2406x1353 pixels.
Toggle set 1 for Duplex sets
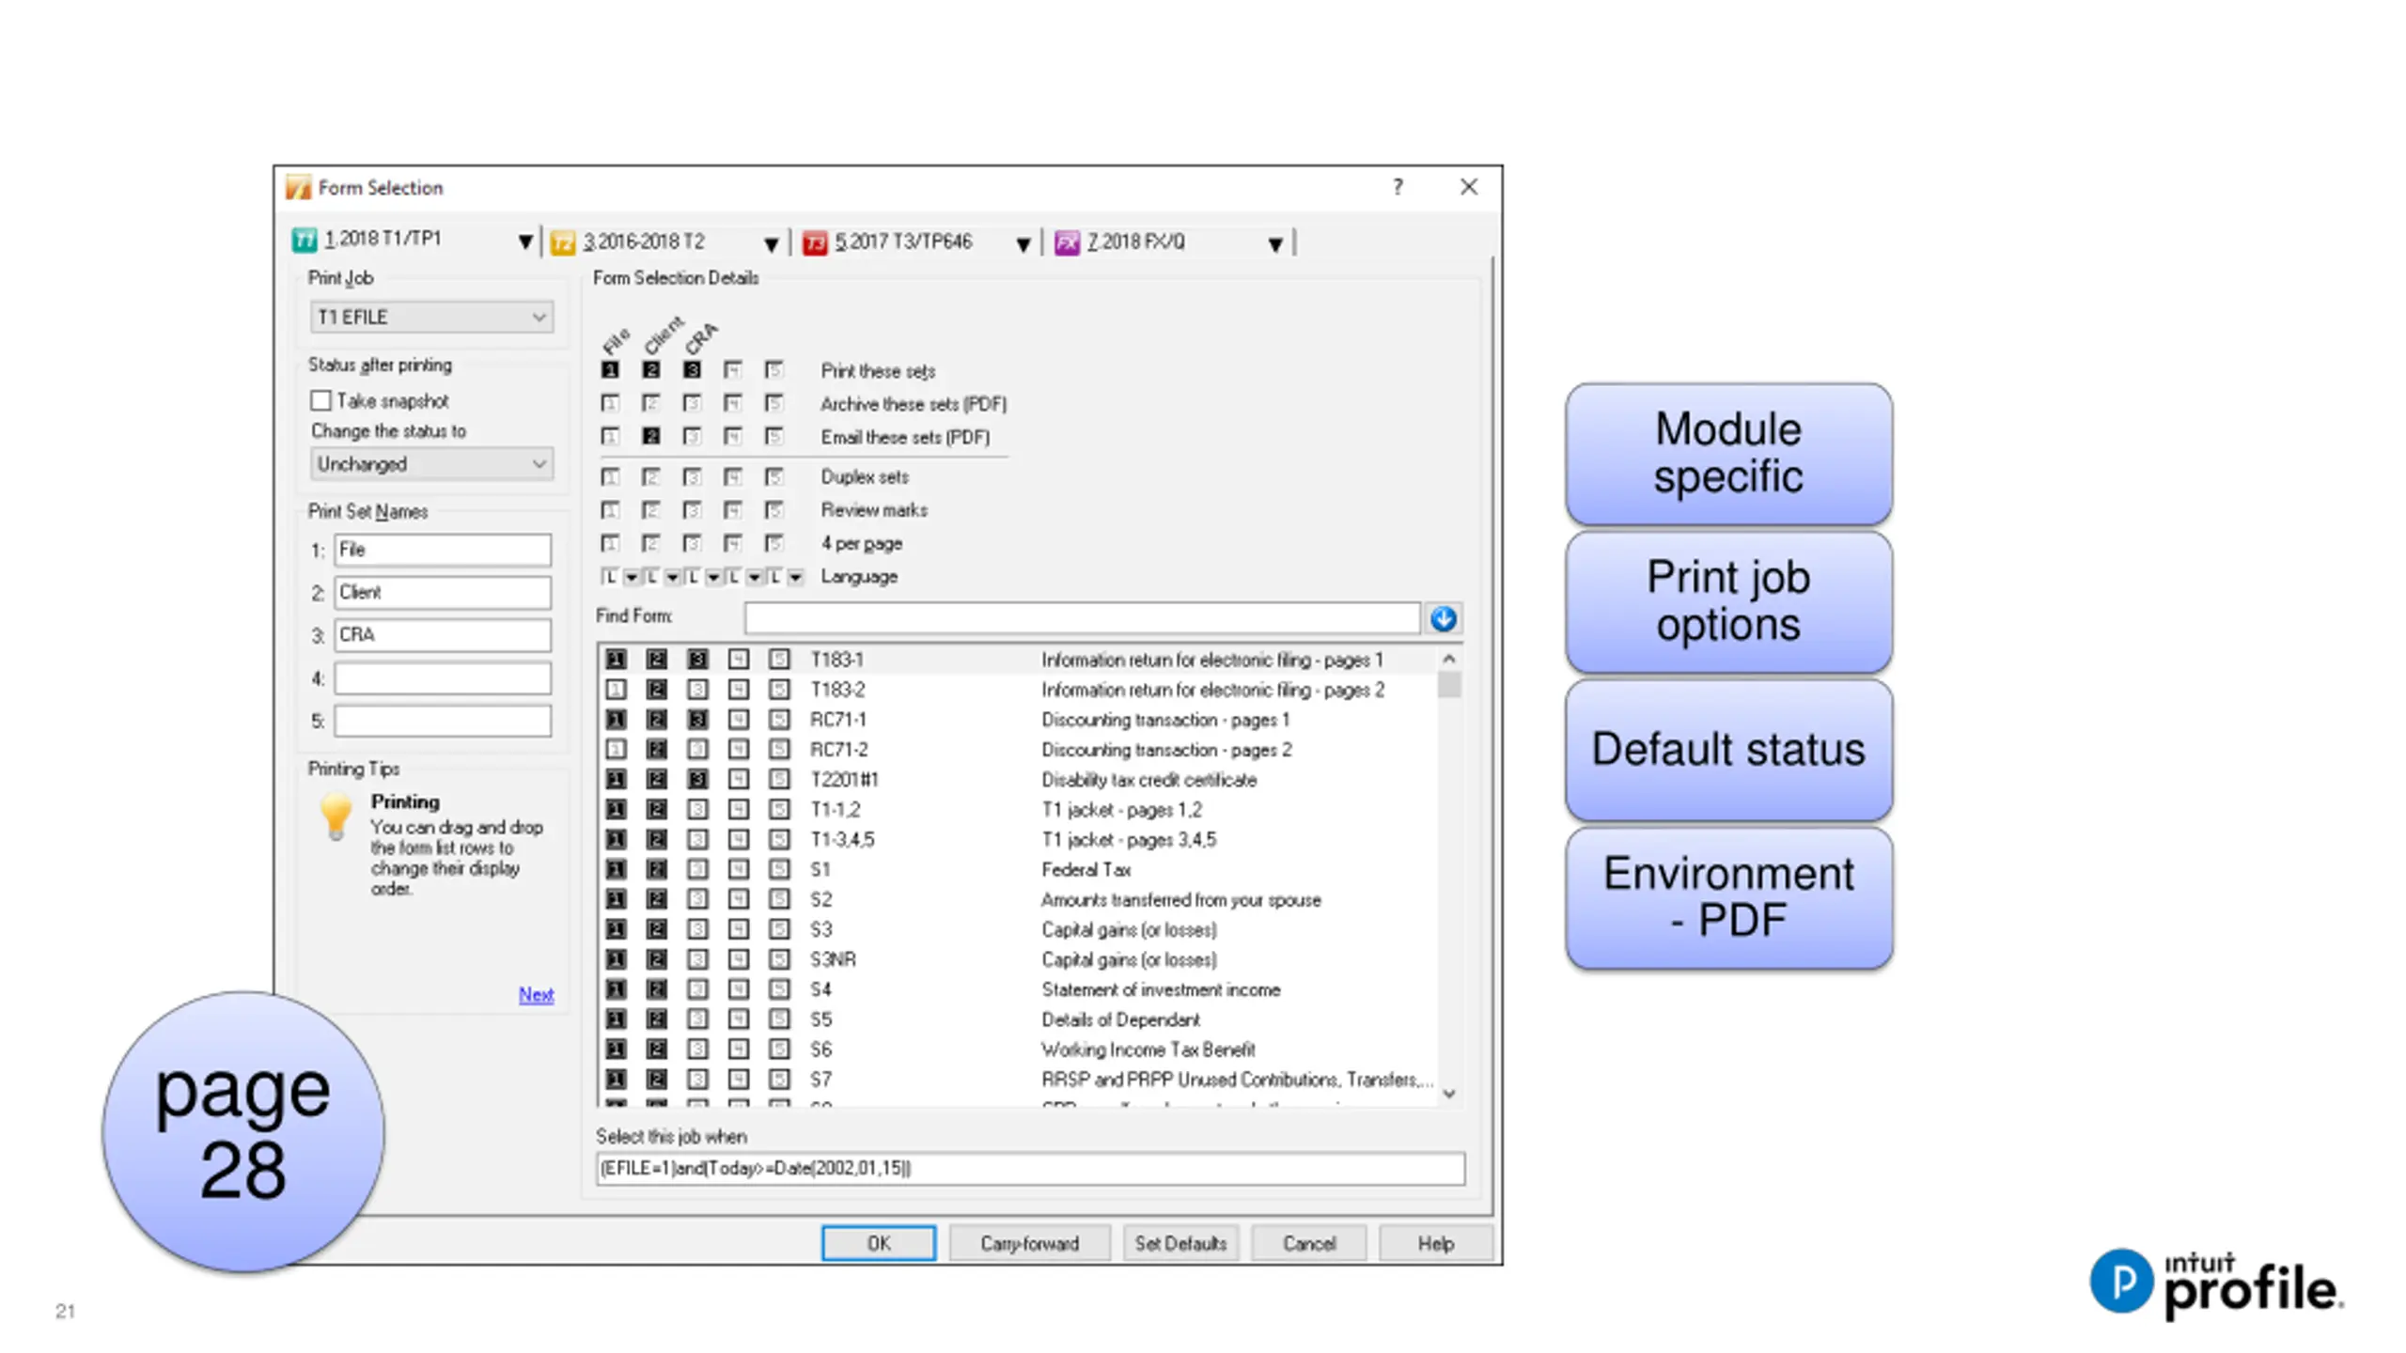(610, 477)
